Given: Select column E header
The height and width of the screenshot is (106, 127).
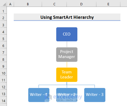Looking at the screenshot, I should coord(108,4).
